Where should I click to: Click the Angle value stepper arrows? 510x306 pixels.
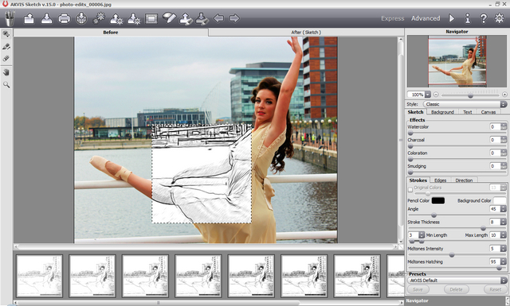pyautogui.click(x=504, y=209)
